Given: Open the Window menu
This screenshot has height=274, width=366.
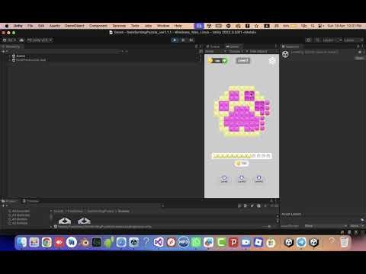Looking at the screenshot, I should coord(163,26).
